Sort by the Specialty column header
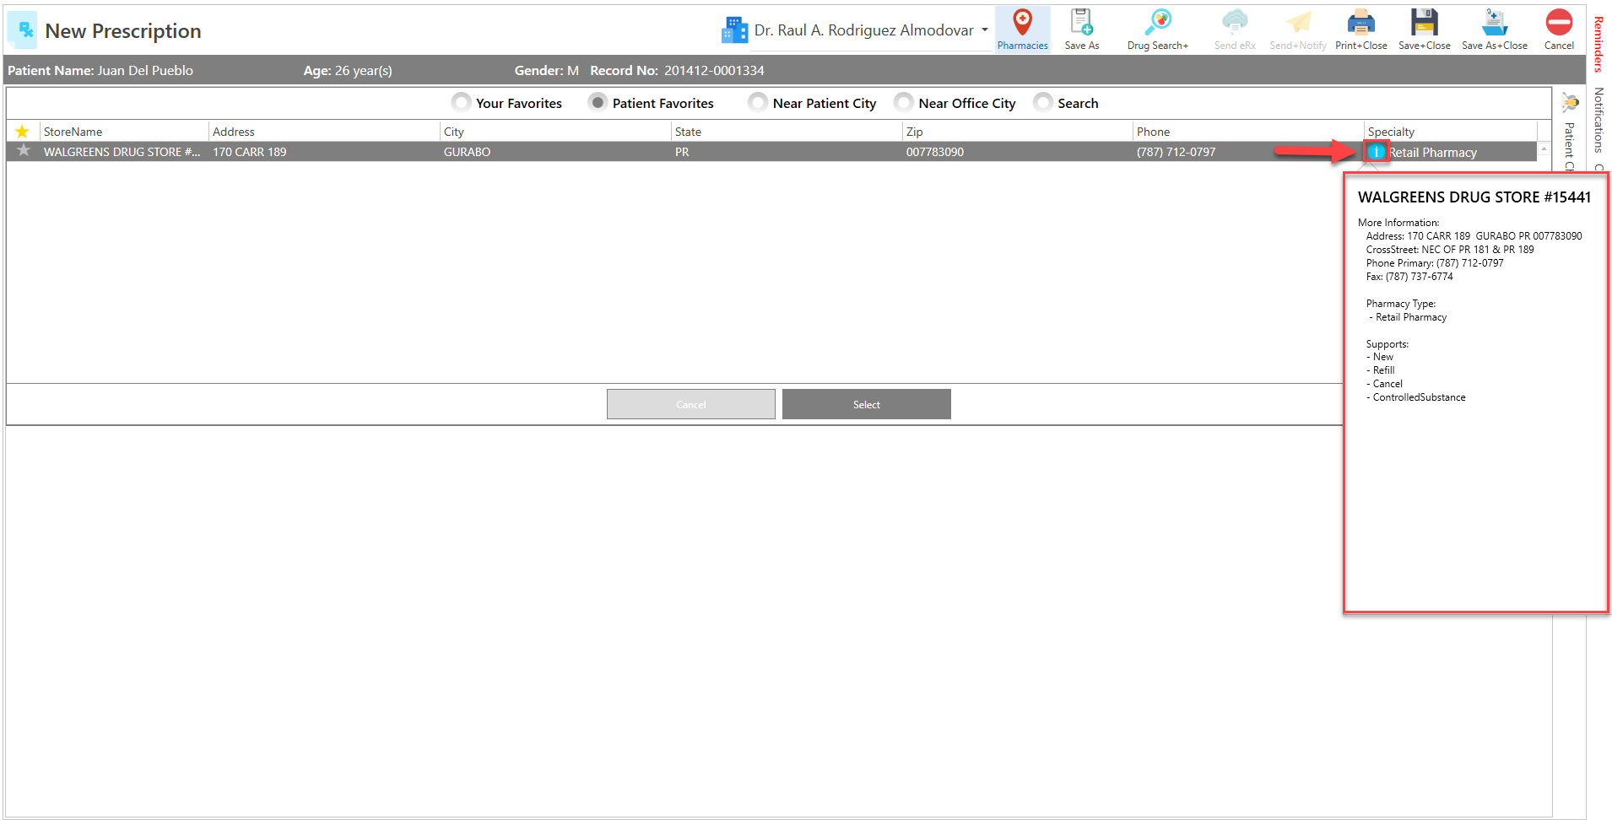Viewport: 1612px width, 820px height. pyautogui.click(x=1451, y=132)
